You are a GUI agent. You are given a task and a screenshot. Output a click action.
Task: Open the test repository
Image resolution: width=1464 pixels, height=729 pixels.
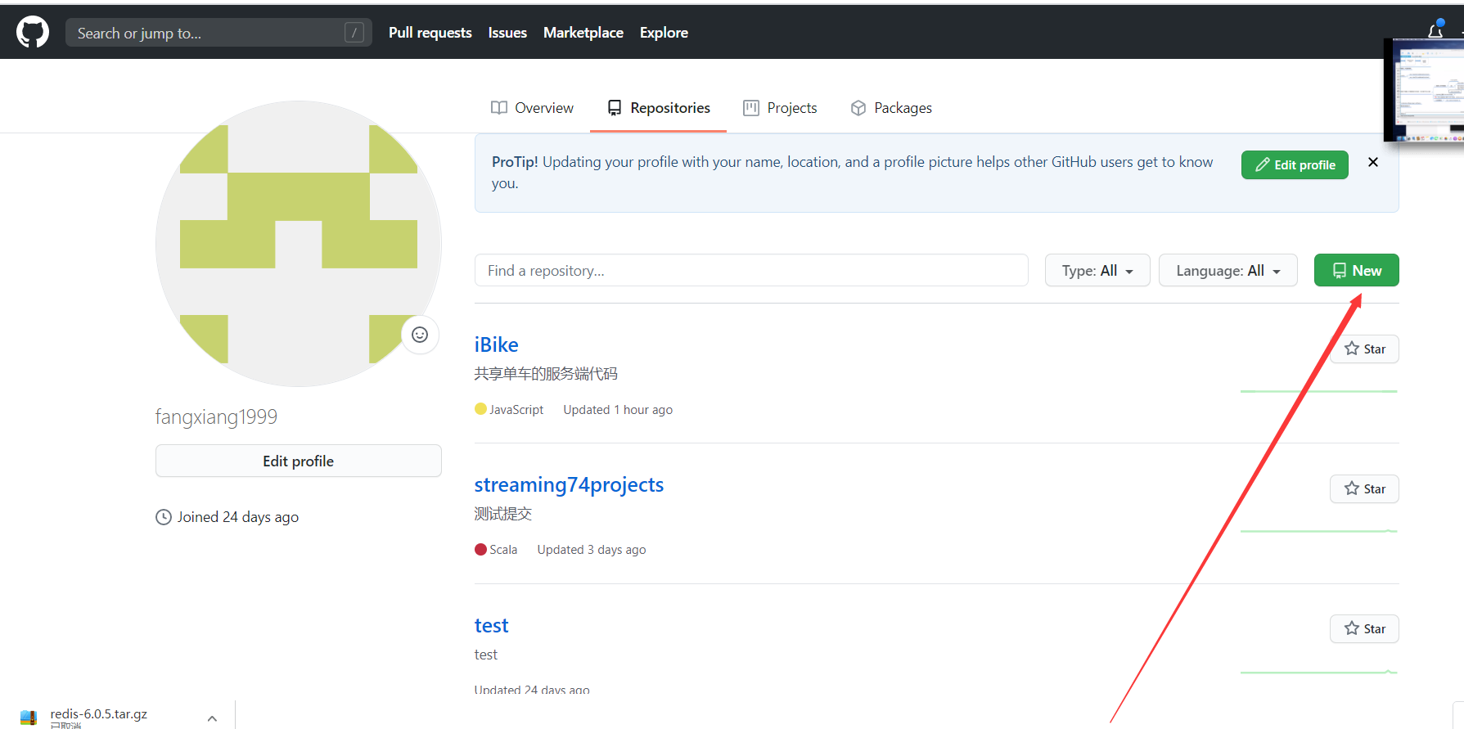(x=492, y=625)
